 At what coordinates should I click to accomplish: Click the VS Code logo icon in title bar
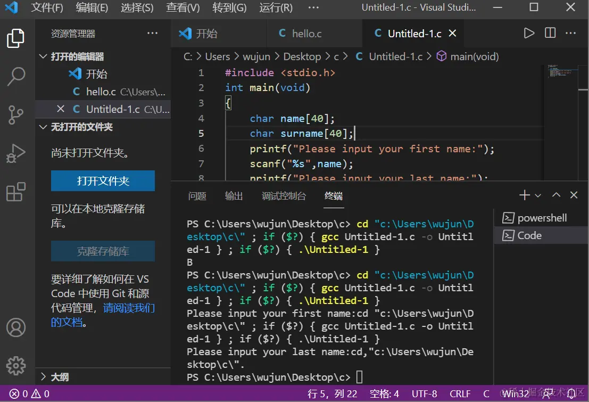[11, 7]
